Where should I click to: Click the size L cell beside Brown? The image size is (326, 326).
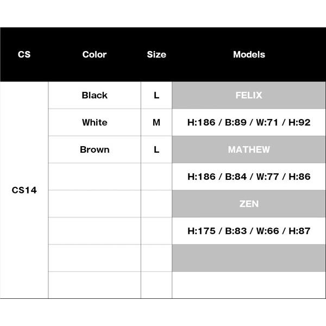click(x=156, y=149)
